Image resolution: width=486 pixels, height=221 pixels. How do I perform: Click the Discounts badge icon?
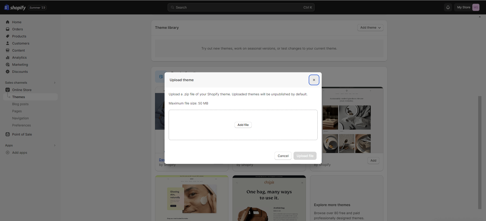(8, 72)
